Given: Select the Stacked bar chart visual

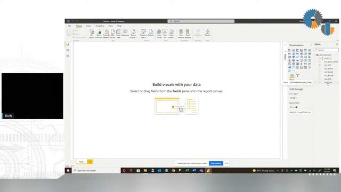Looking at the screenshot, I should [x=289, y=50].
